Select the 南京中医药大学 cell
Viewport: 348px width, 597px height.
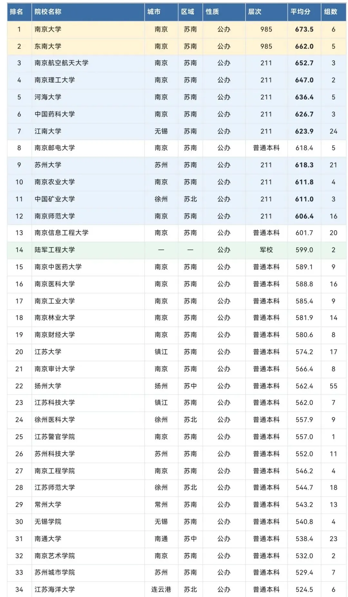click(88, 267)
